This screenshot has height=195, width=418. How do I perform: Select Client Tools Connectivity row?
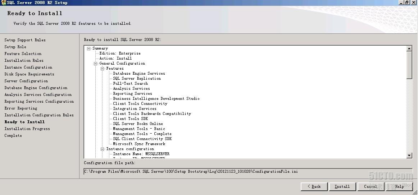click(140, 104)
